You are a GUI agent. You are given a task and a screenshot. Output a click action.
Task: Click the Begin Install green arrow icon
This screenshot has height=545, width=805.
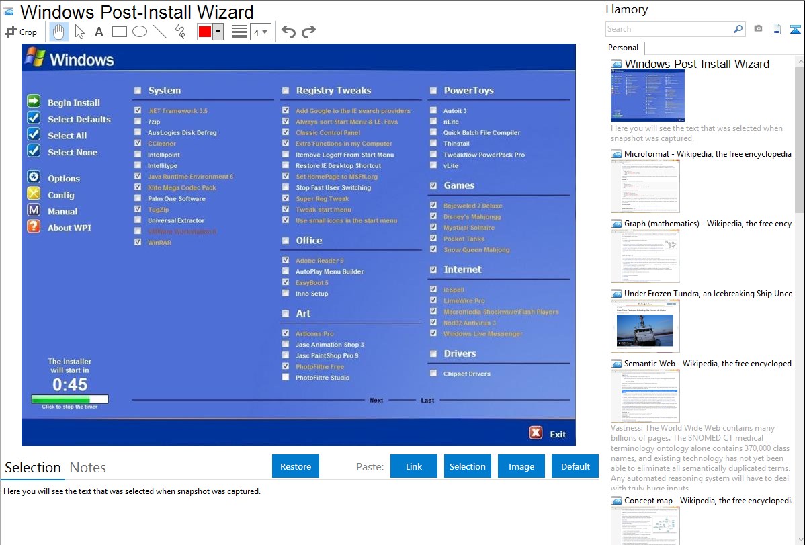[x=34, y=101]
